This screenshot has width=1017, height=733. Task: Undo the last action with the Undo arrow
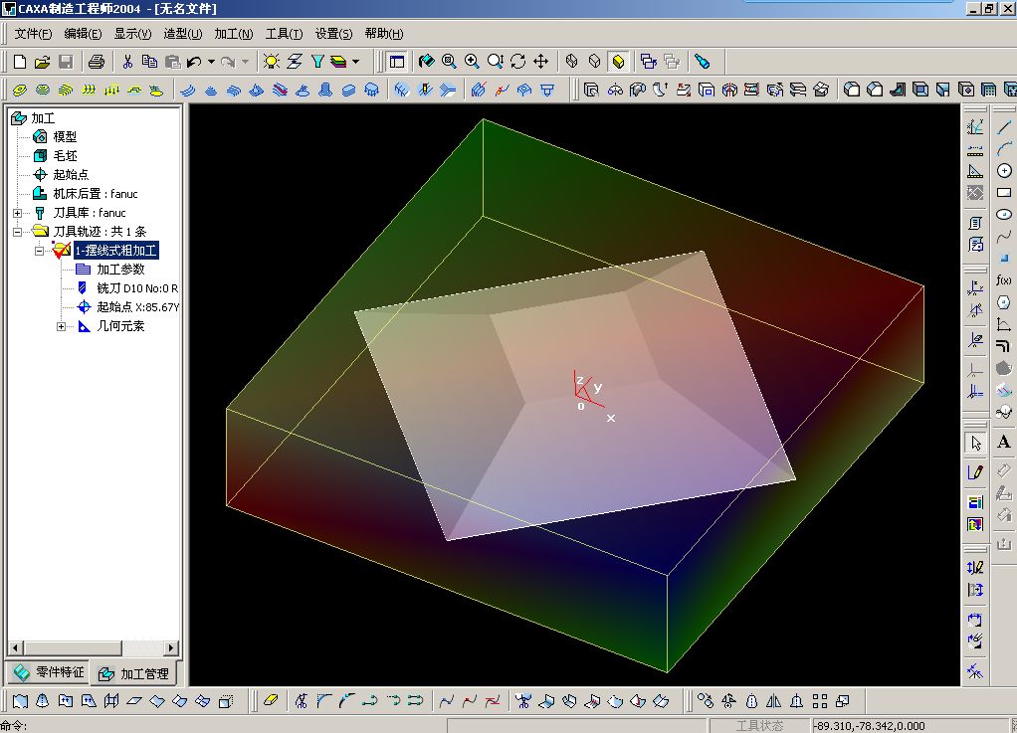tap(194, 62)
